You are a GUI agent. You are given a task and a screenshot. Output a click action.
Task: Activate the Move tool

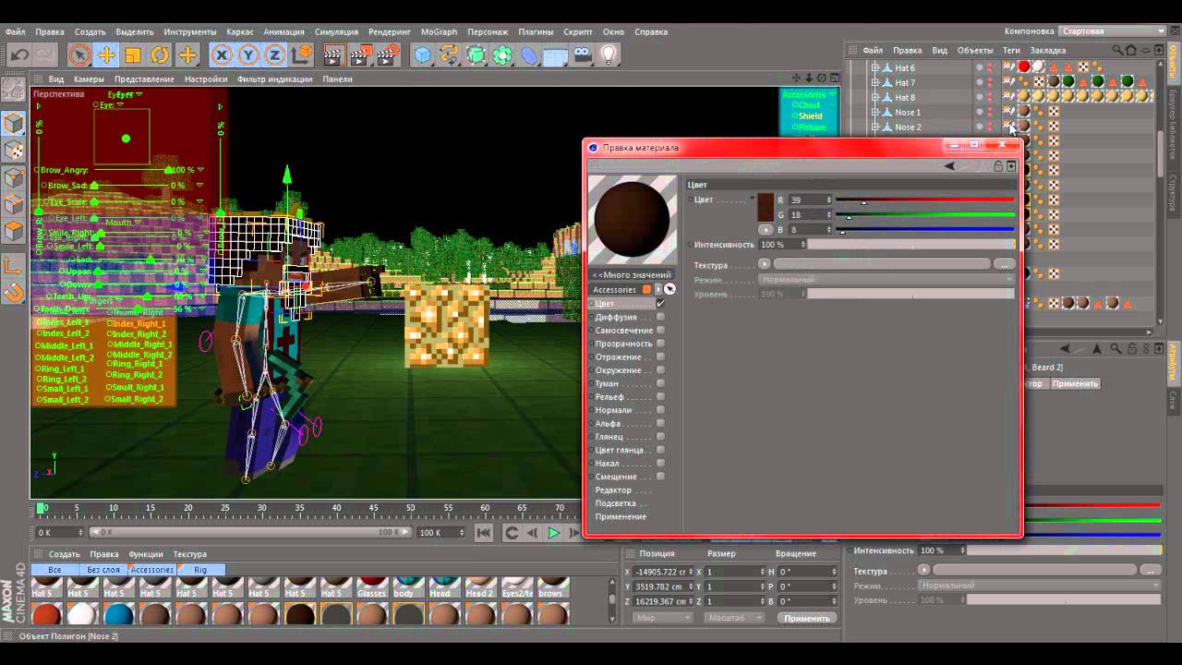click(x=106, y=54)
